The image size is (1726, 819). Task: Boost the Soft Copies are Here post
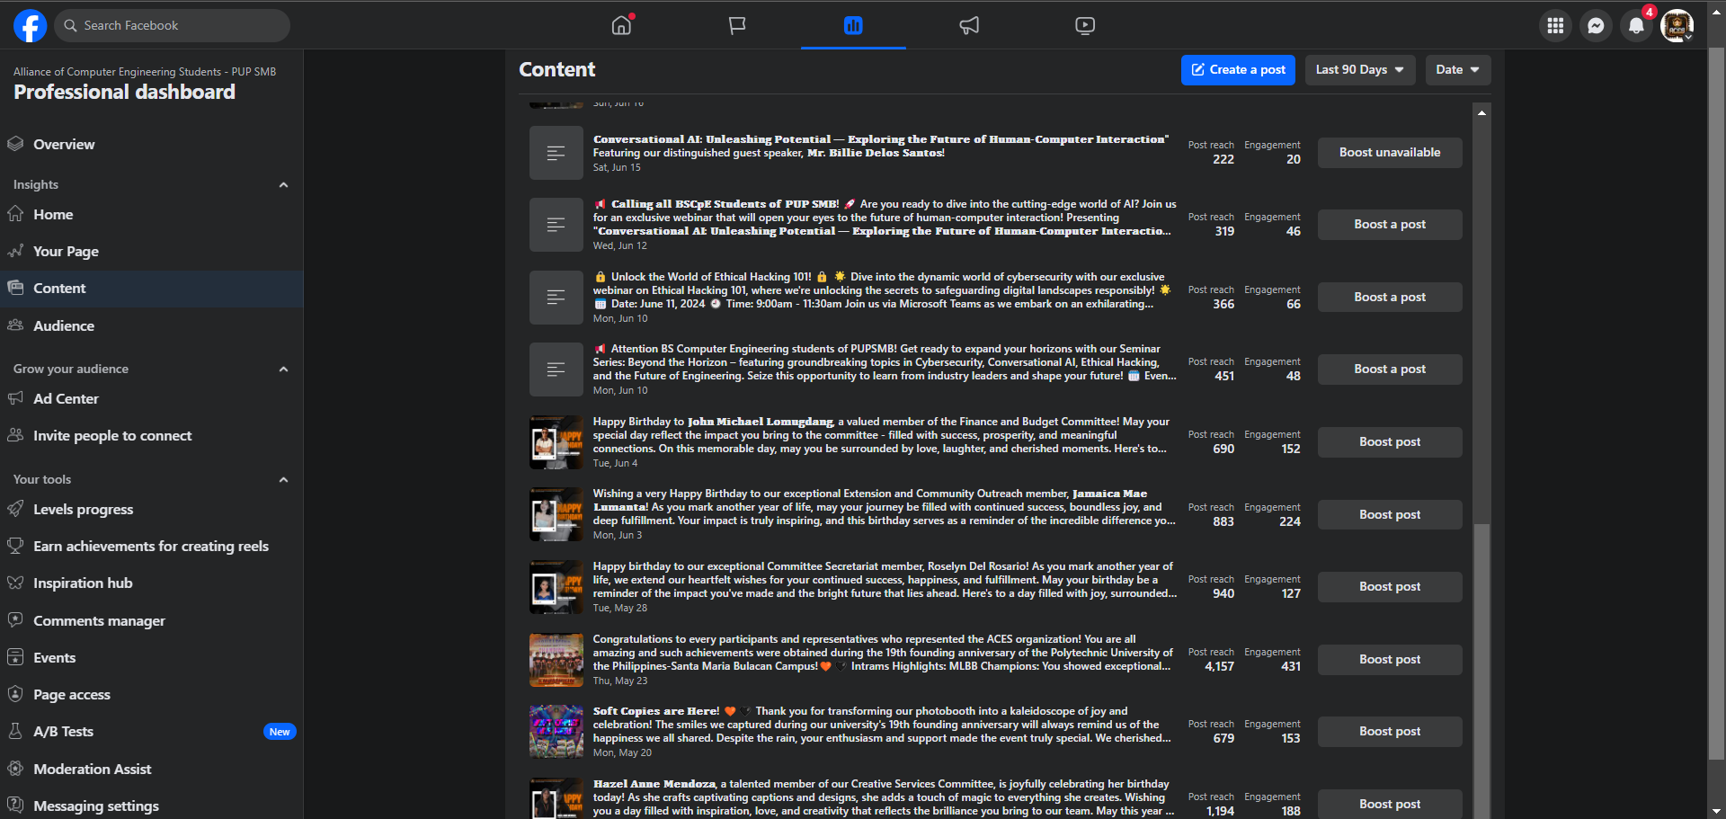click(x=1390, y=732)
